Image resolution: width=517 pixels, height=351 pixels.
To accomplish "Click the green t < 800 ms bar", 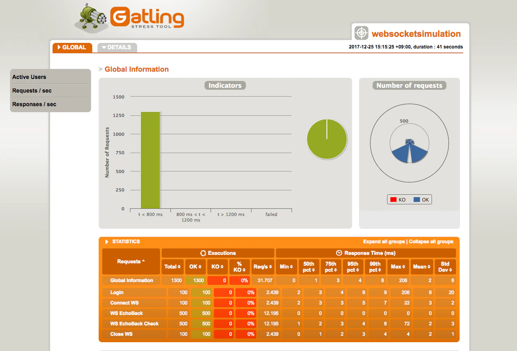I will tap(150, 160).
